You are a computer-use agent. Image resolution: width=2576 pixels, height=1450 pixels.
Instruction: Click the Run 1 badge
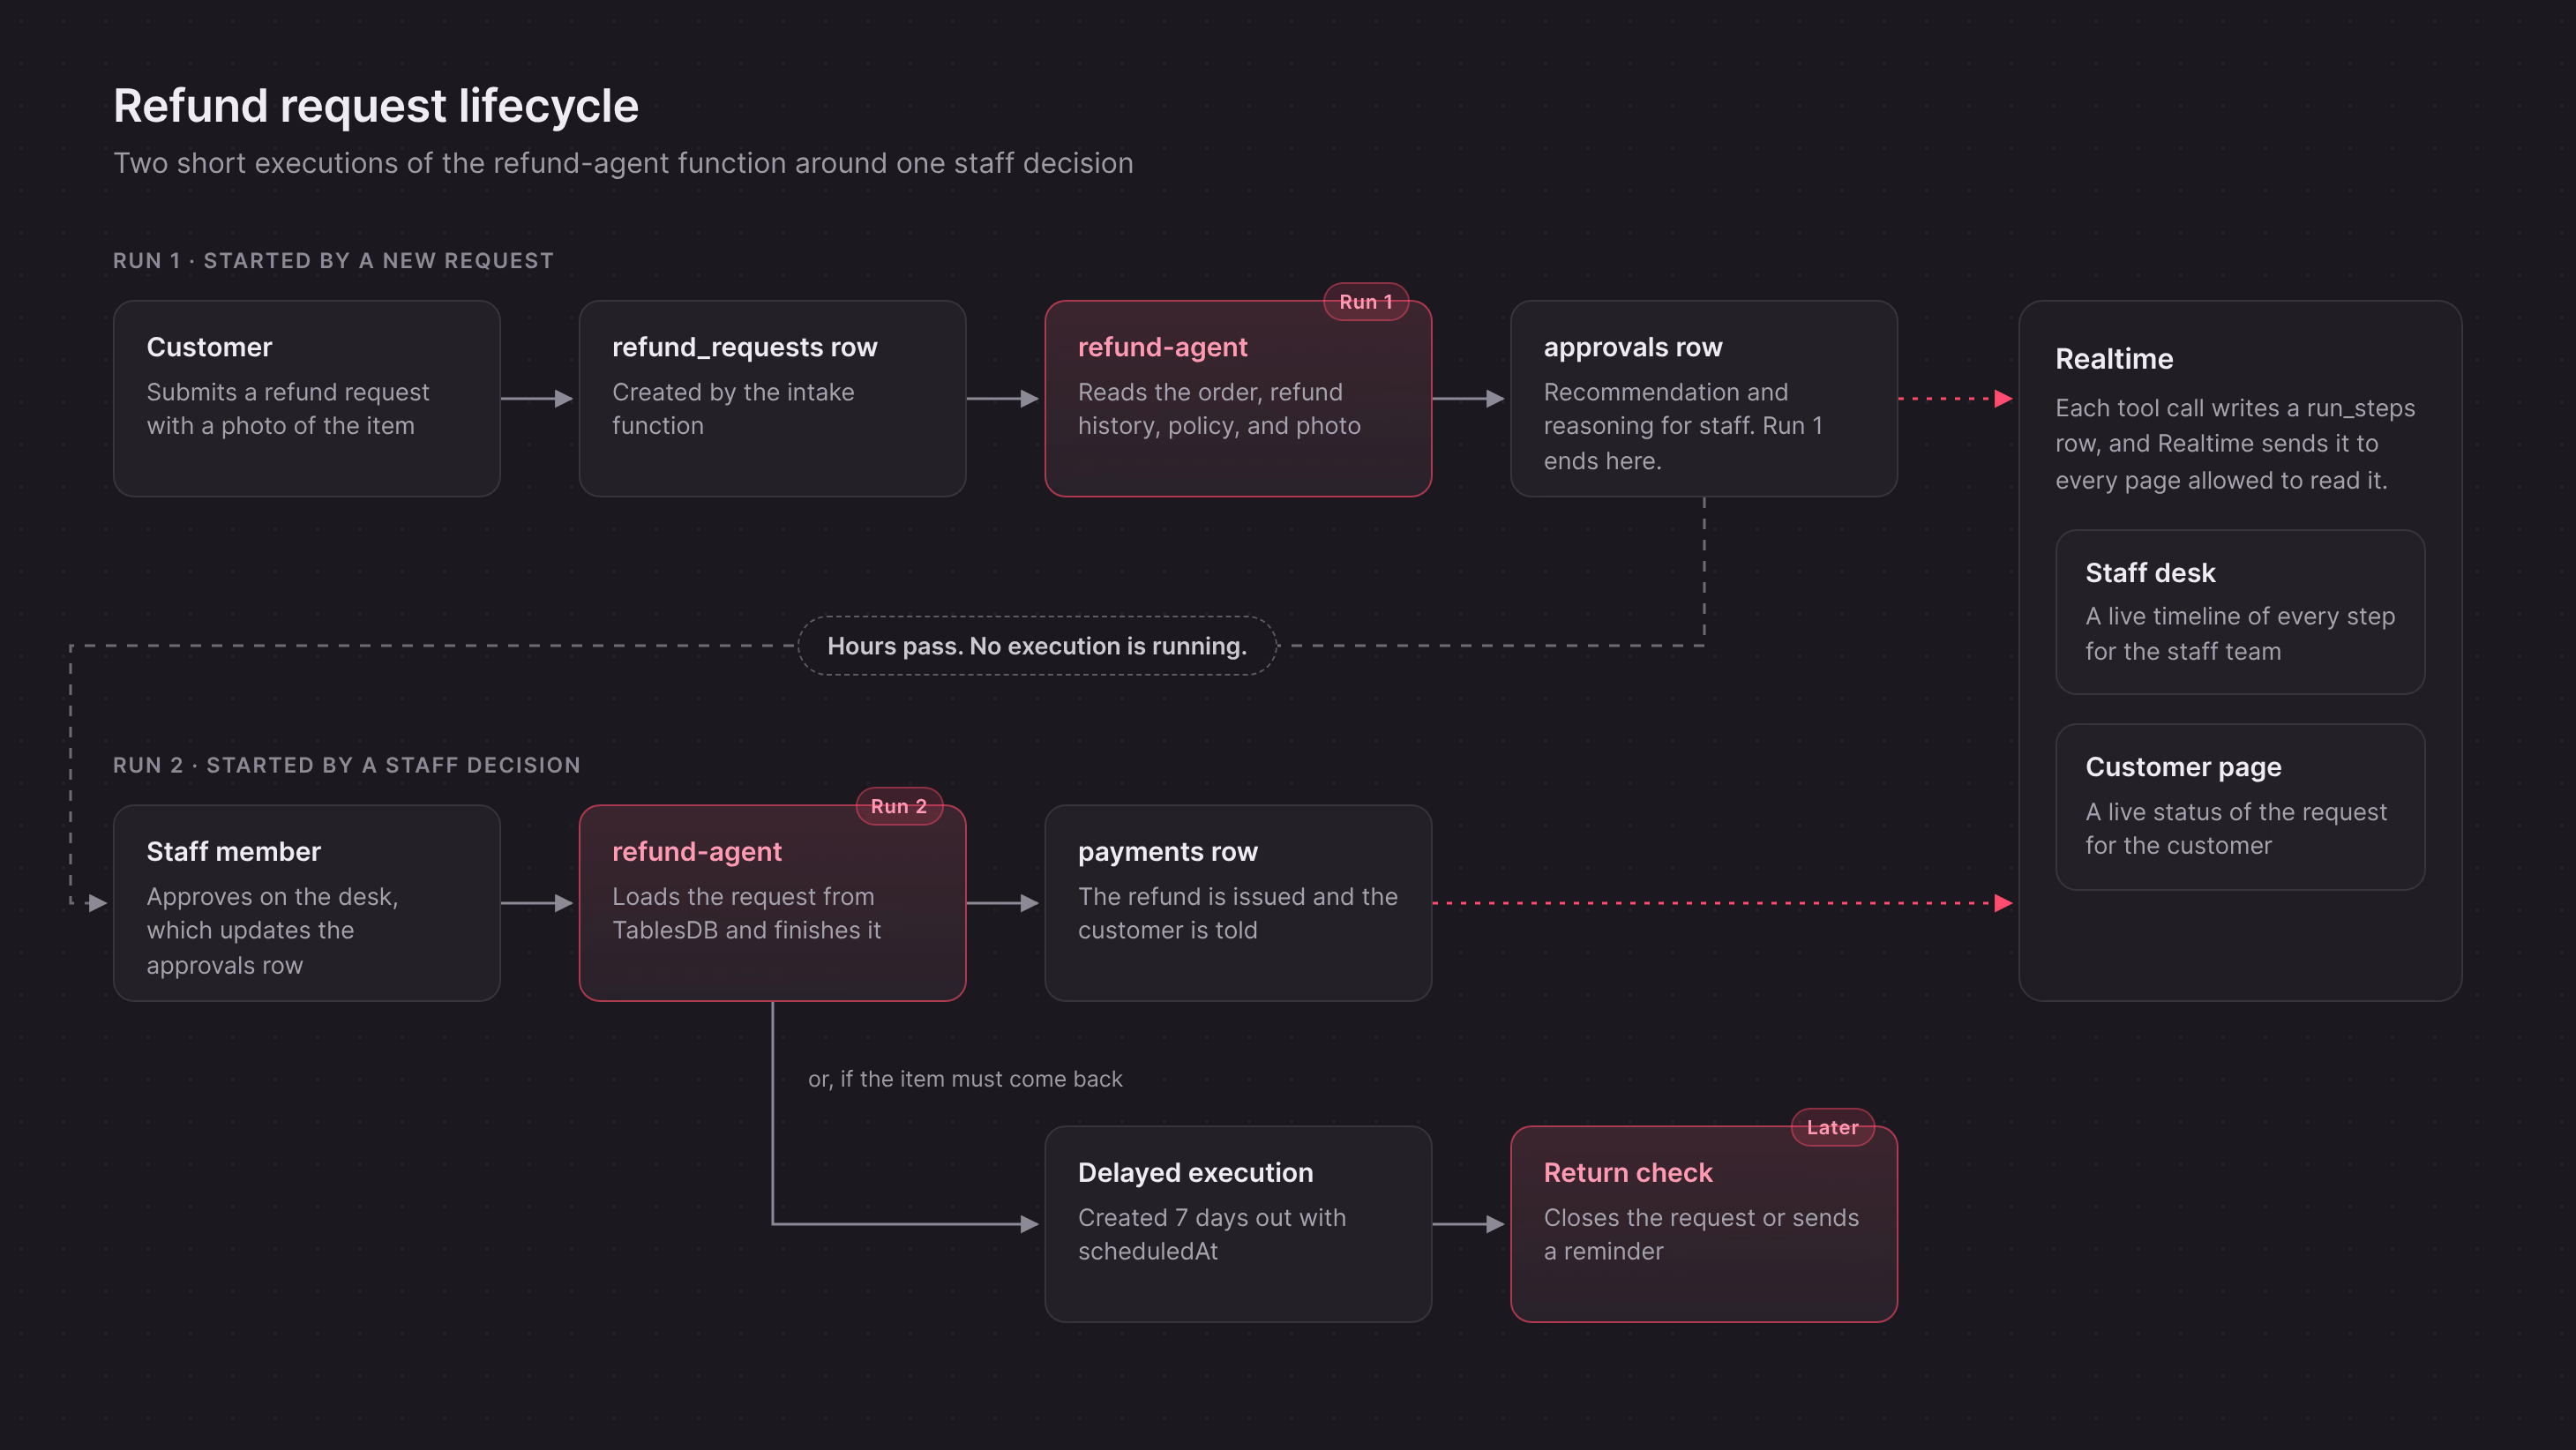(x=1366, y=302)
